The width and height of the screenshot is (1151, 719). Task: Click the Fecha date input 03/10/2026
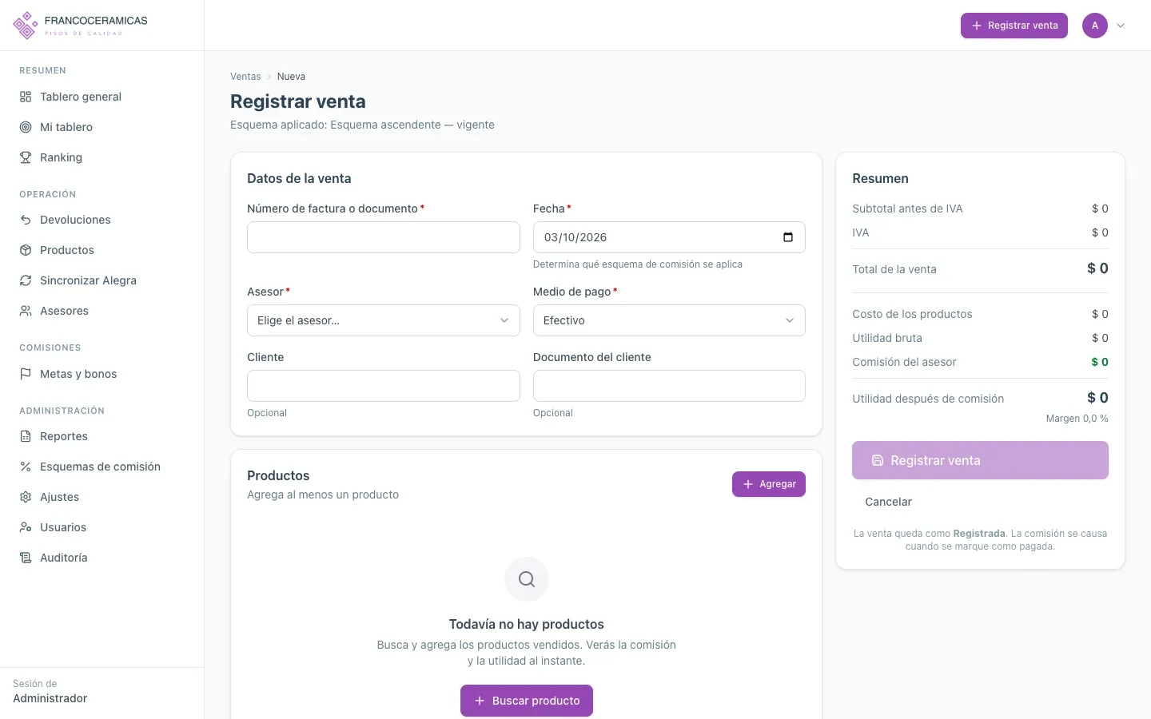[669, 237]
